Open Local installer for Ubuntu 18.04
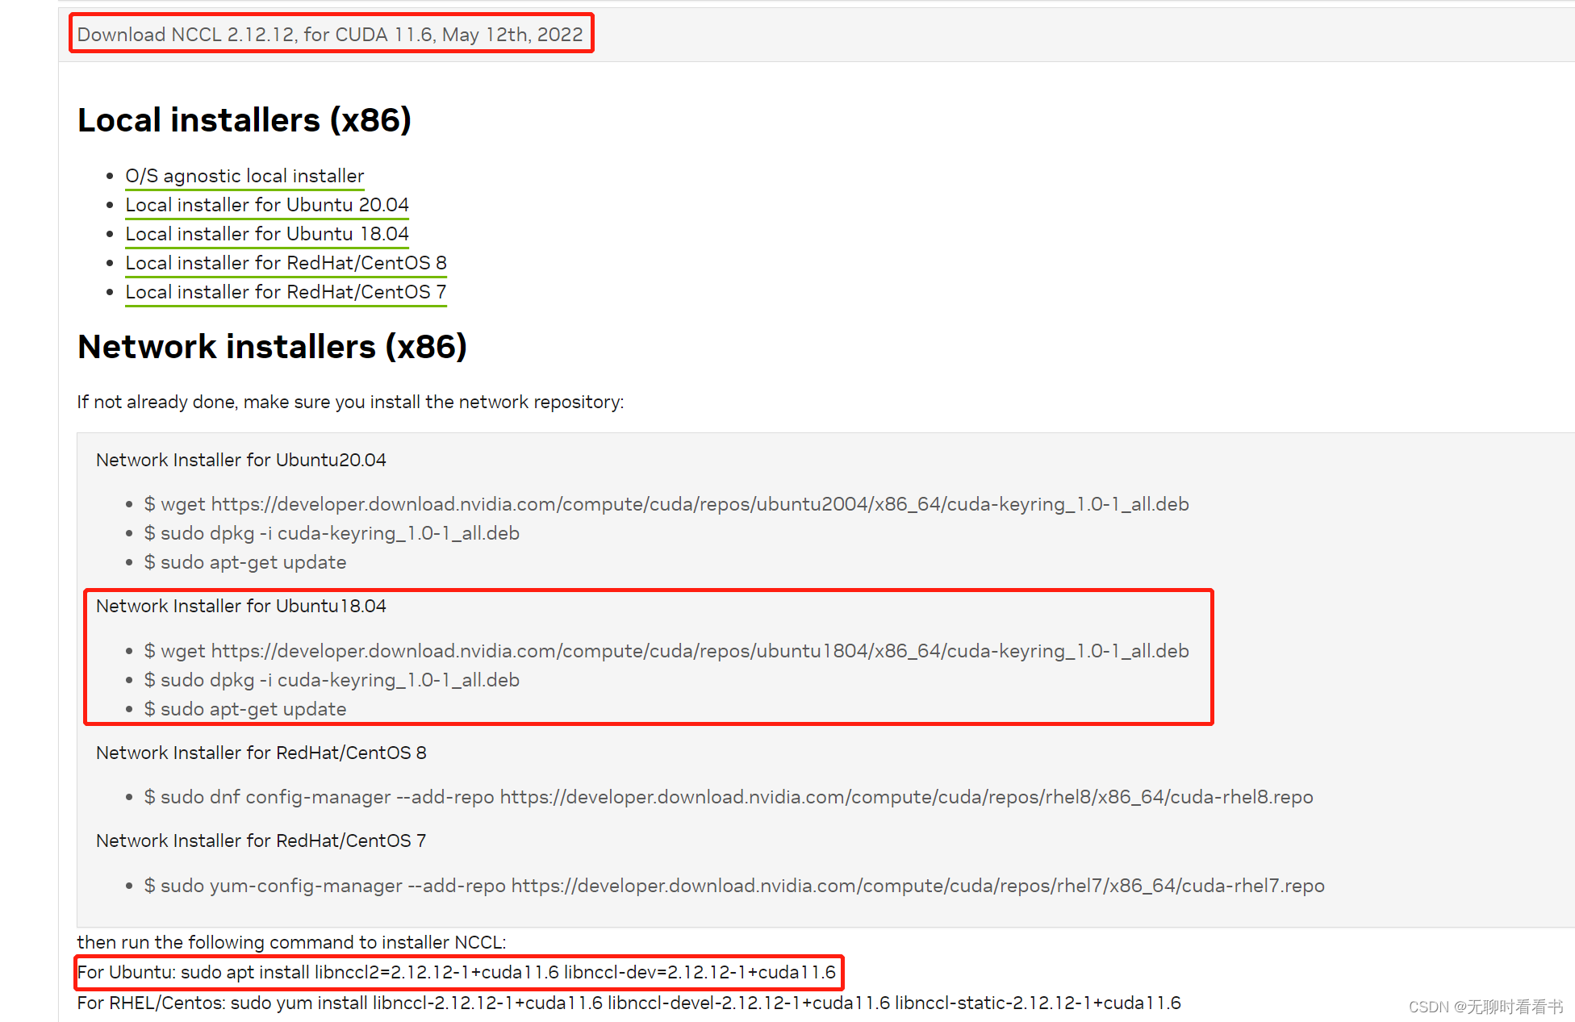This screenshot has height=1022, width=1575. tap(267, 234)
